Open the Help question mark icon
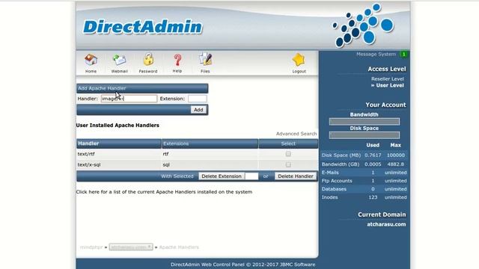This screenshot has width=479, height=269. click(177, 60)
